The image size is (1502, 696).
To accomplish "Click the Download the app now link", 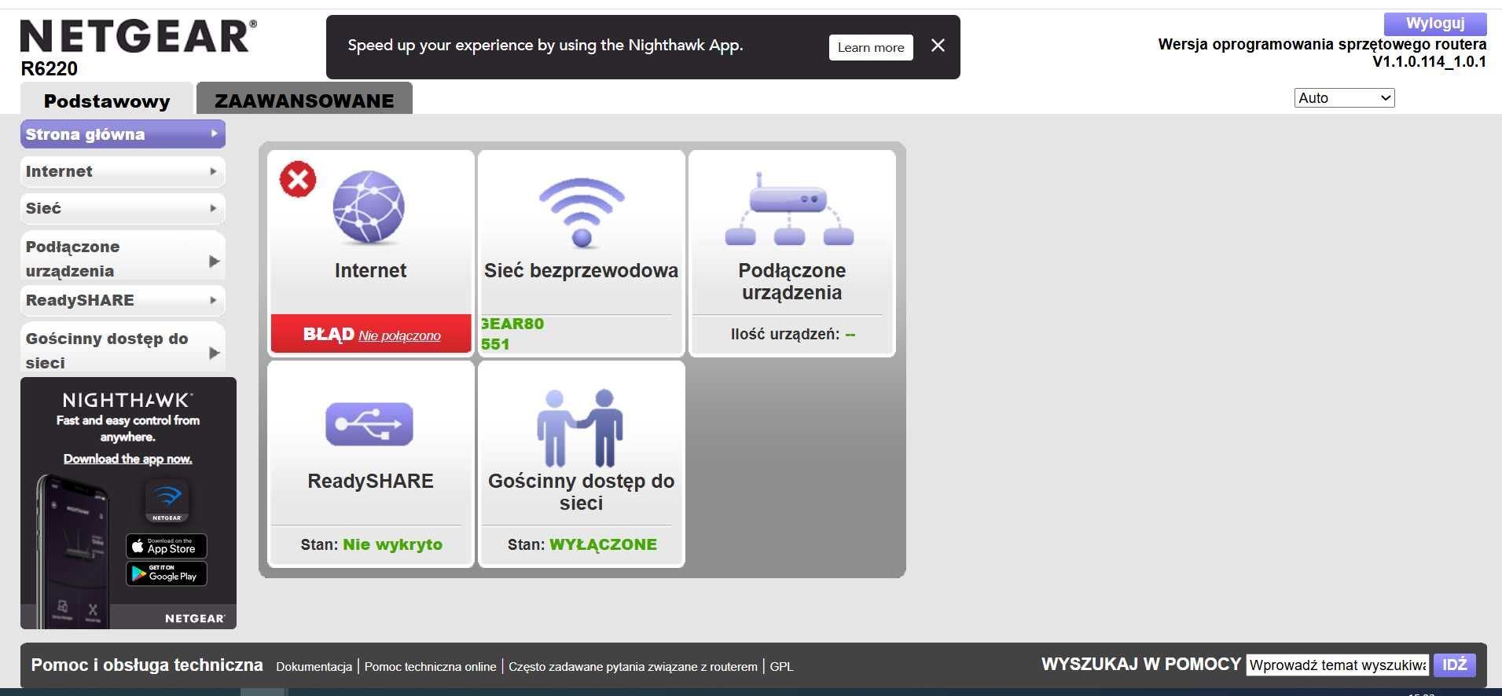I will (128, 459).
